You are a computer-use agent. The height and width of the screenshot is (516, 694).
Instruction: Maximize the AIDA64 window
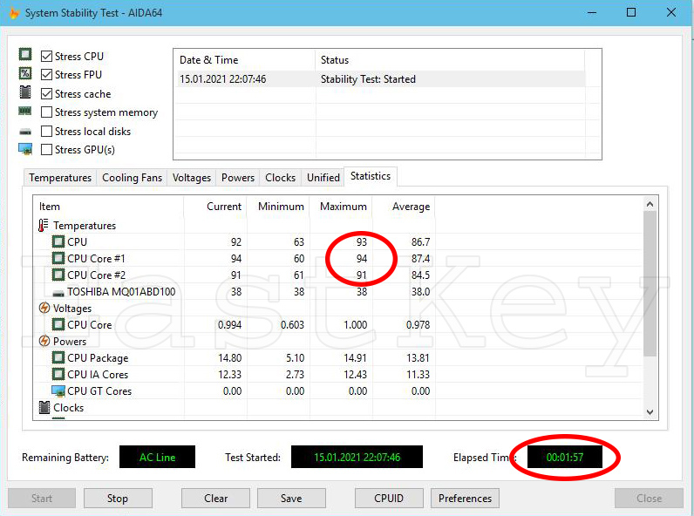(631, 12)
